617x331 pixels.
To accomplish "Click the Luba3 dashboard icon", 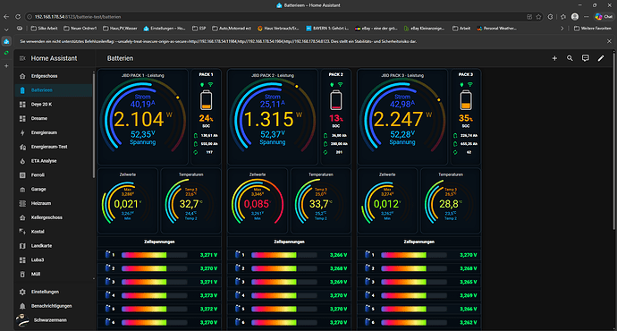I will [x=22, y=260].
